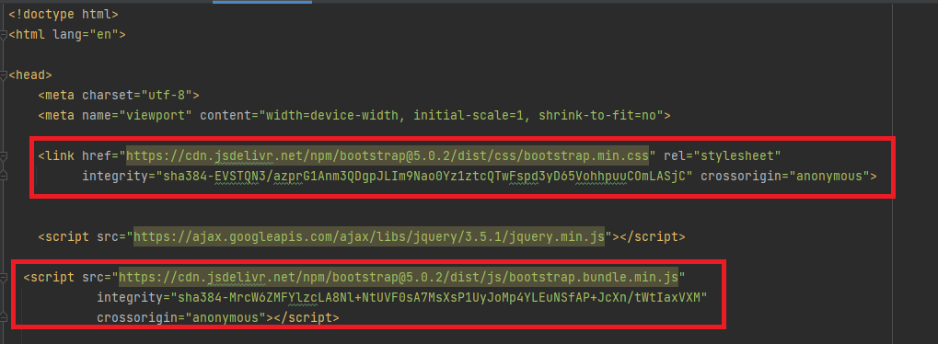Click the <link tag name

pos(57,156)
